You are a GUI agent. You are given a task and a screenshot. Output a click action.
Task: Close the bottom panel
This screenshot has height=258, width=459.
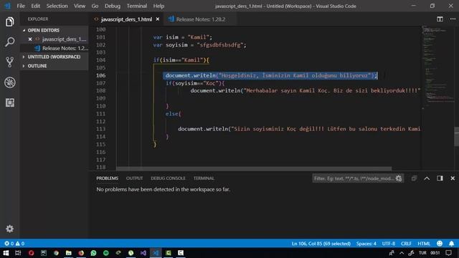click(x=453, y=178)
